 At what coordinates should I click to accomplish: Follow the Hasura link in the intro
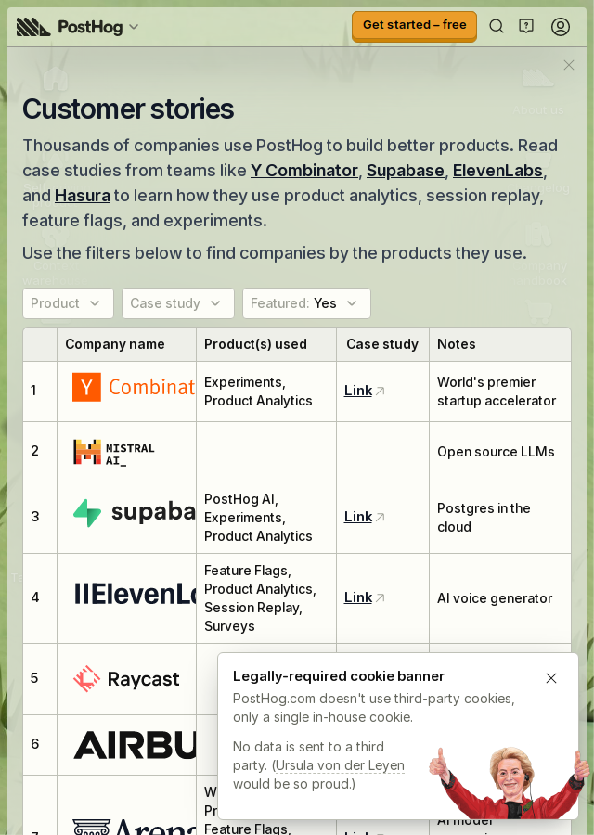tap(82, 196)
